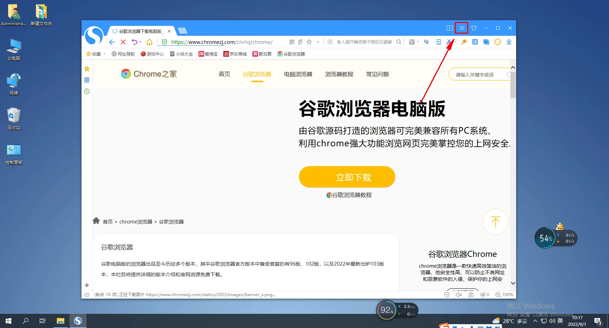
Task: Click the refresh/sync extension icon in toolbar
Action: coord(426,42)
